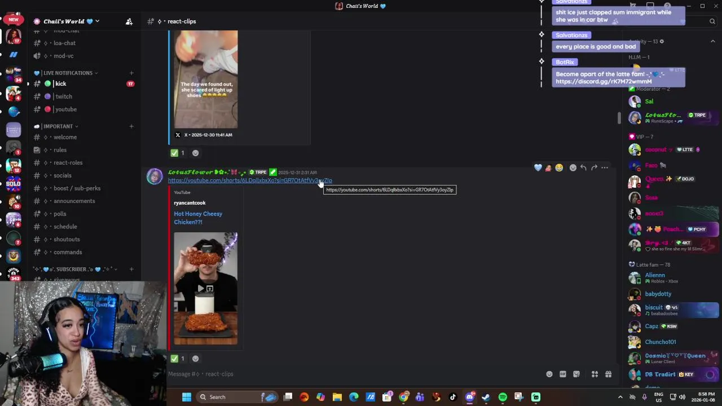Forward the YouTube shorts message

594,167
